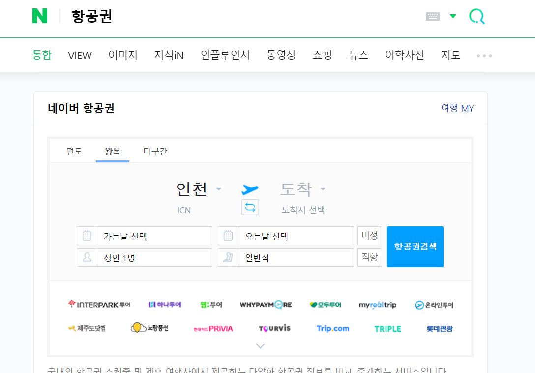Viewport: 535px width, 373px height.
Task: Expand the partner list chevron
Action: (x=260, y=346)
